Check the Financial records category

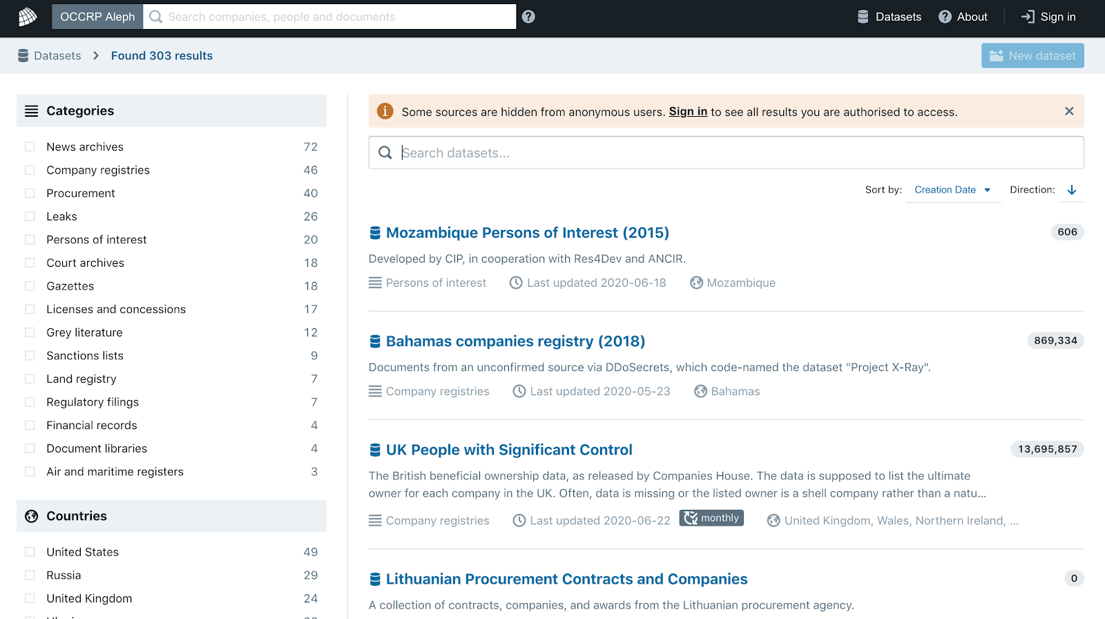[30, 426]
